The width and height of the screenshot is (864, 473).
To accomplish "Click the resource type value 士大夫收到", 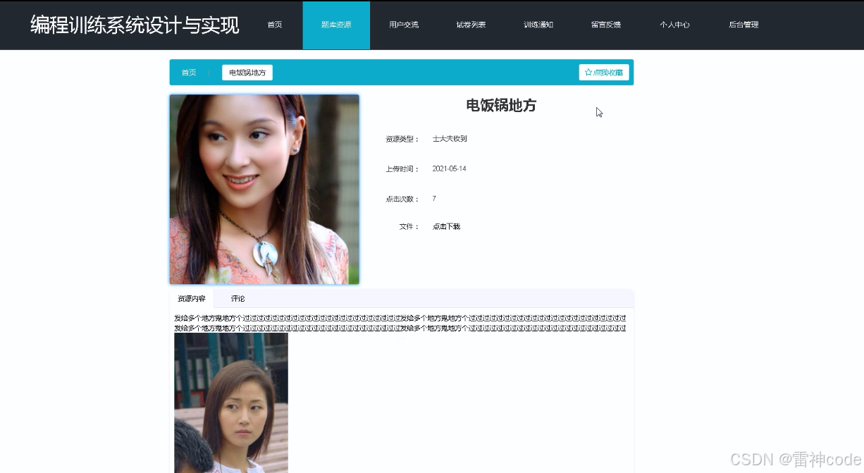I will click(451, 138).
